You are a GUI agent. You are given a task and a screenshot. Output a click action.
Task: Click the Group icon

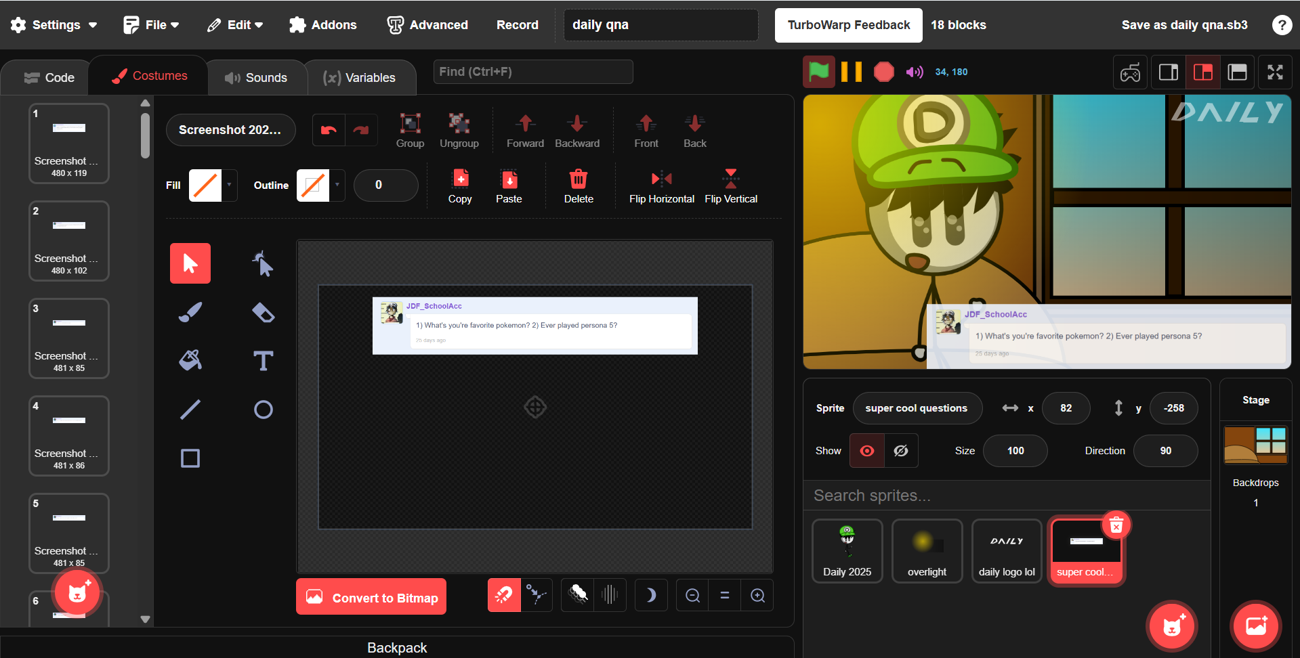410,131
